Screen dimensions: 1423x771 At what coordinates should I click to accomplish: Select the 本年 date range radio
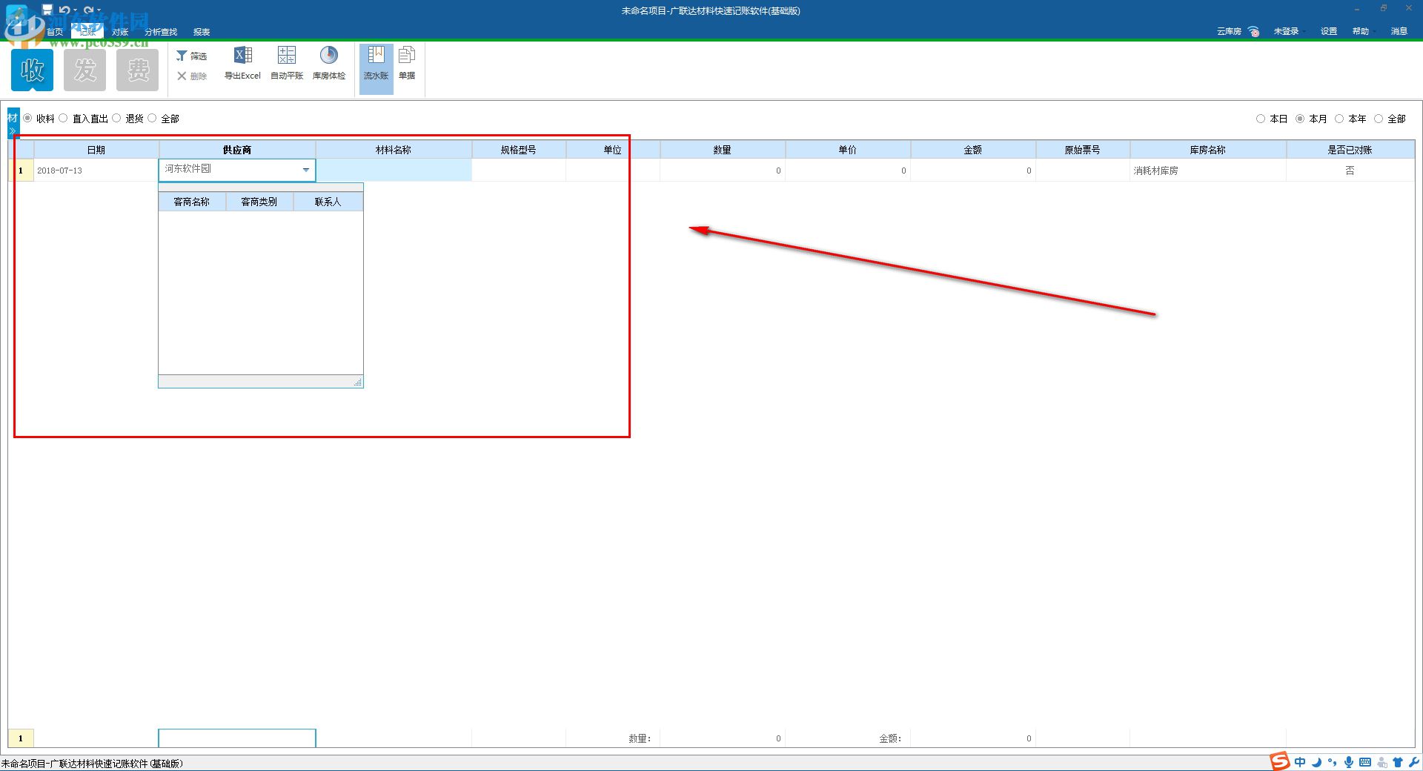(x=1339, y=119)
